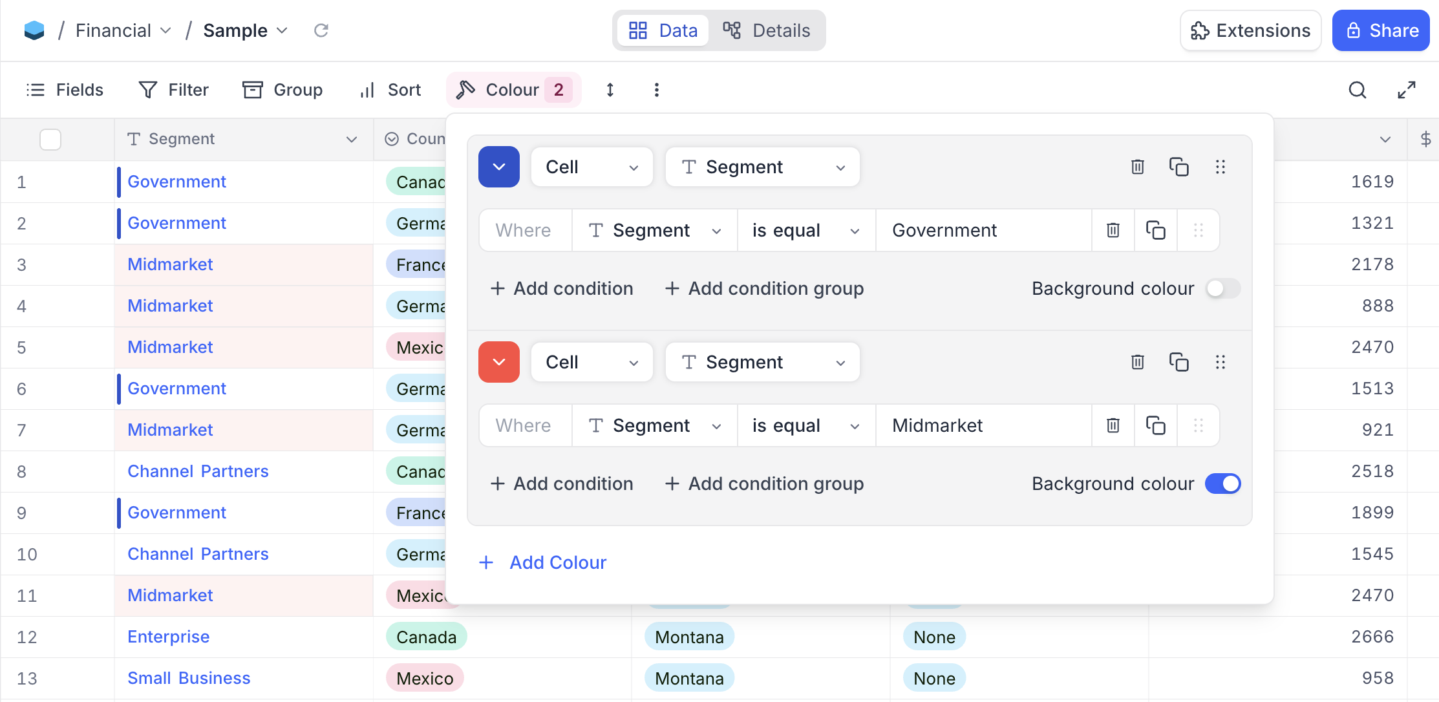Image resolution: width=1439 pixels, height=702 pixels.
Task: Disable Background colour for Midmarket rule
Action: 1222,484
